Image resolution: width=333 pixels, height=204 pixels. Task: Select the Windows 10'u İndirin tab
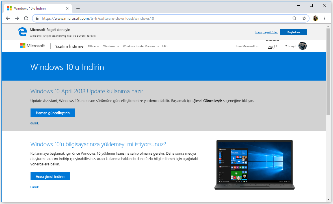point(36,8)
